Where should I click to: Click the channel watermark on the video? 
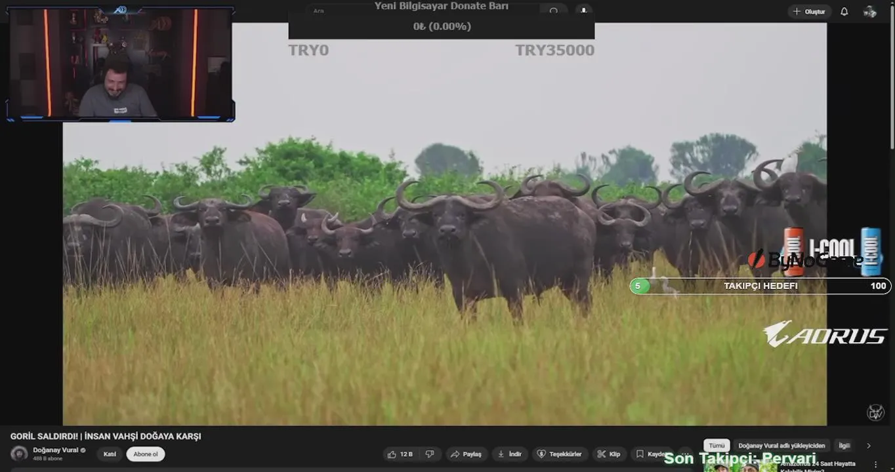tap(875, 412)
